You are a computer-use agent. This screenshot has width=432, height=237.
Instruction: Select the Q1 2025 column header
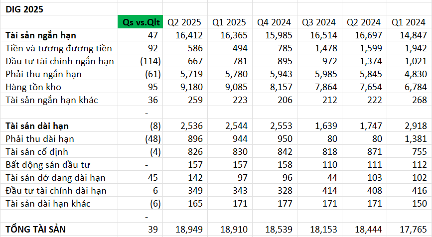click(230, 22)
